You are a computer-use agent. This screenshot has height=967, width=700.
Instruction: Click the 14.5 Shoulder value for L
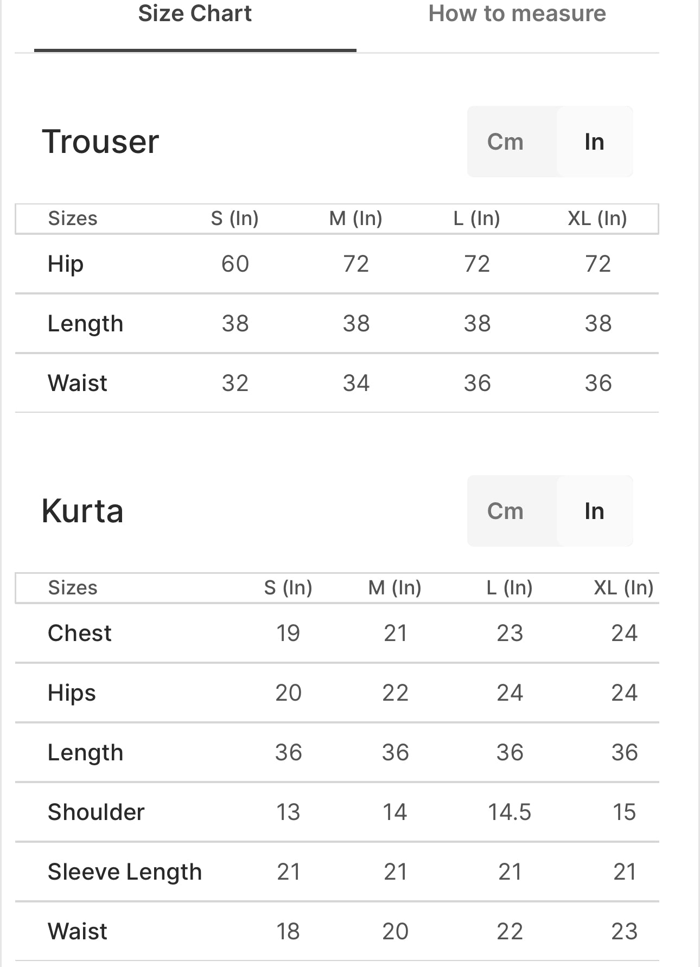tap(510, 812)
